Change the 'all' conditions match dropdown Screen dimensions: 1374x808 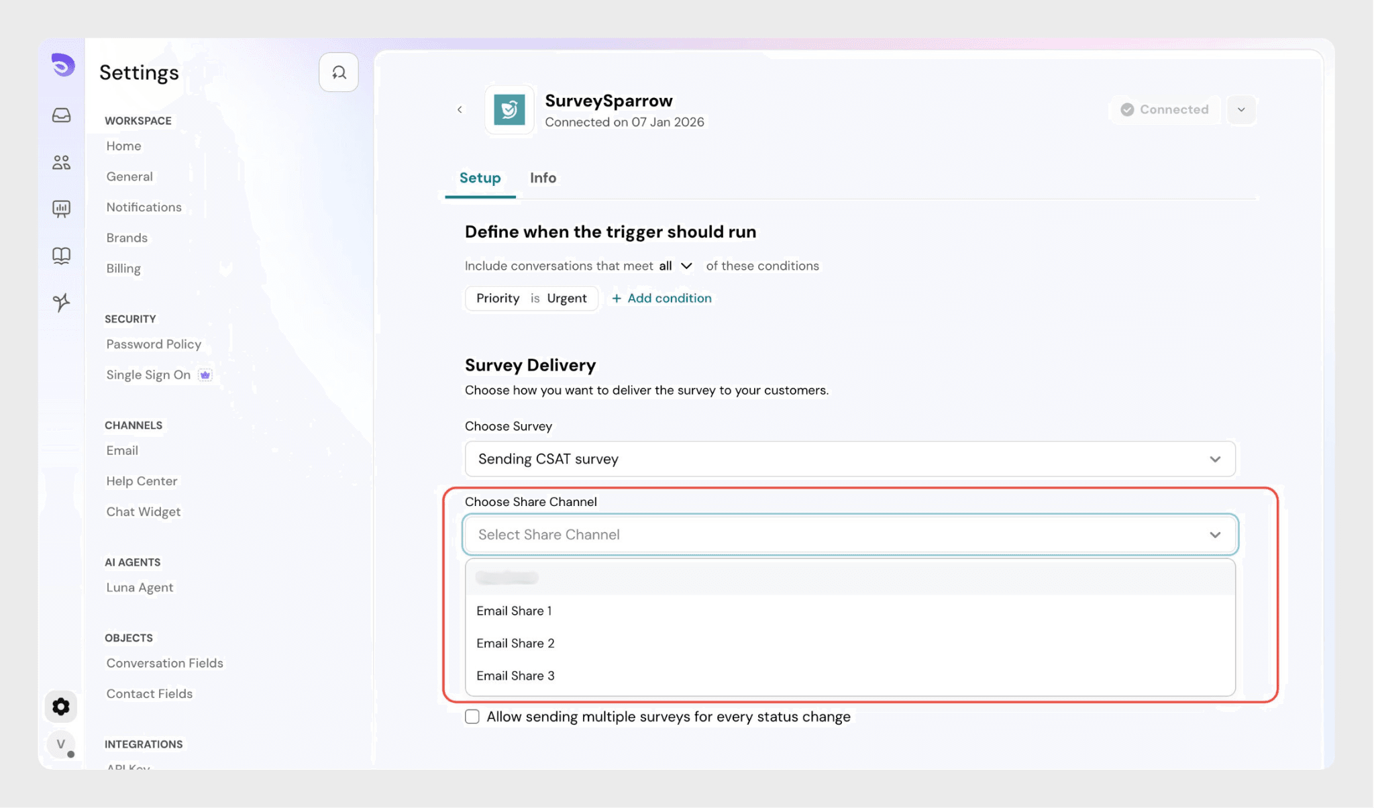pyautogui.click(x=676, y=266)
